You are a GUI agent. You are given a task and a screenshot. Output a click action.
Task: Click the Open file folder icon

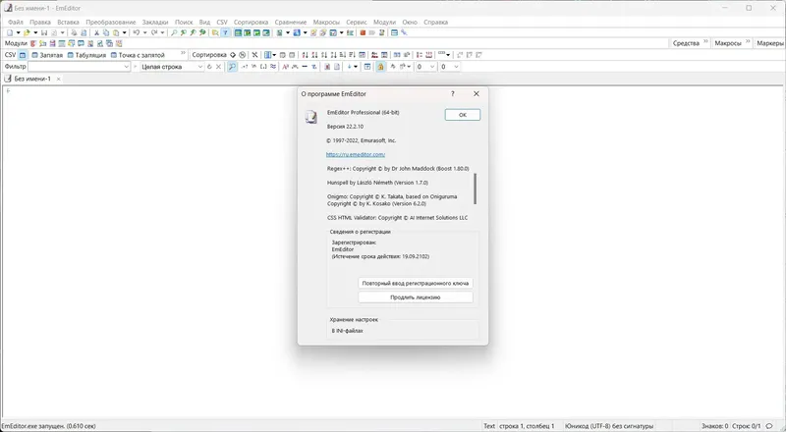pos(27,32)
